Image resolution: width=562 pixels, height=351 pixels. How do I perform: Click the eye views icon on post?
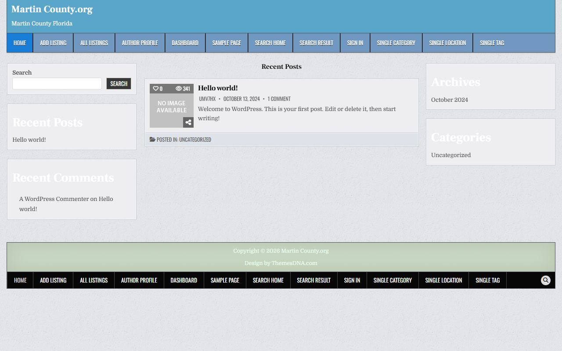point(179,89)
